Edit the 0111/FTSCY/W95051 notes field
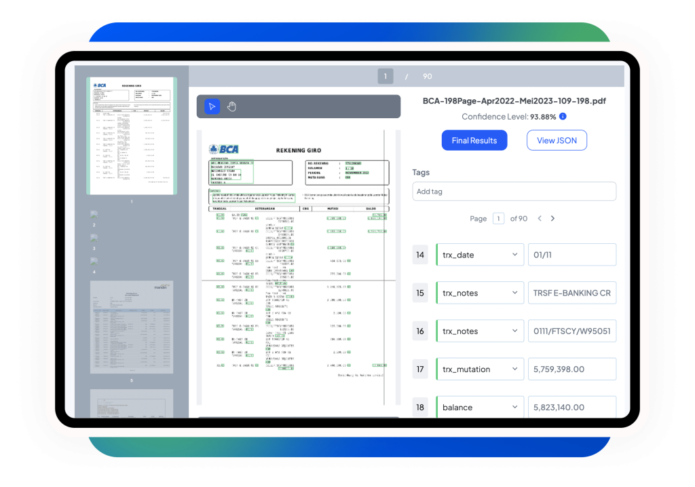Screen dimensions: 695x487 tap(572, 331)
